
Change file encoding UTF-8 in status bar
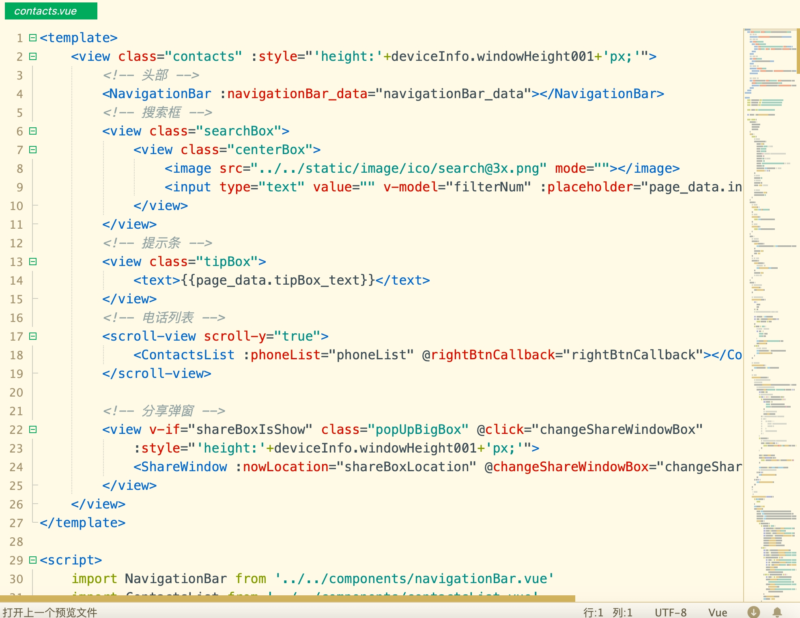[671, 612]
